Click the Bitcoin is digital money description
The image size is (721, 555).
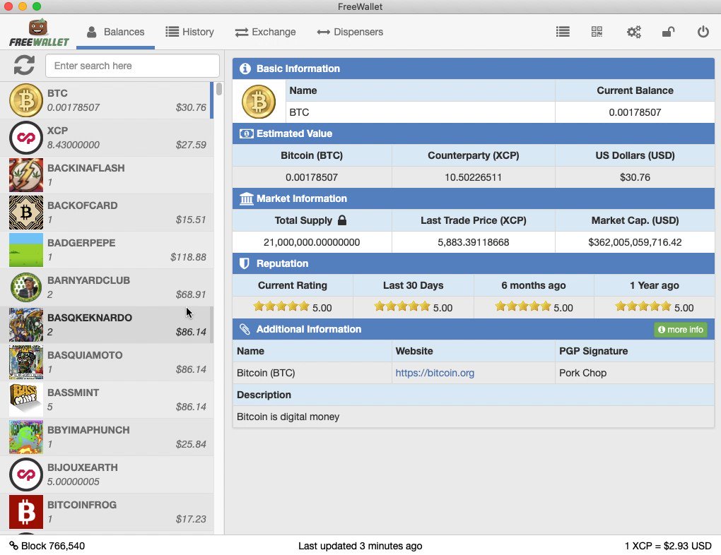pyautogui.click(x=288, y=417)
